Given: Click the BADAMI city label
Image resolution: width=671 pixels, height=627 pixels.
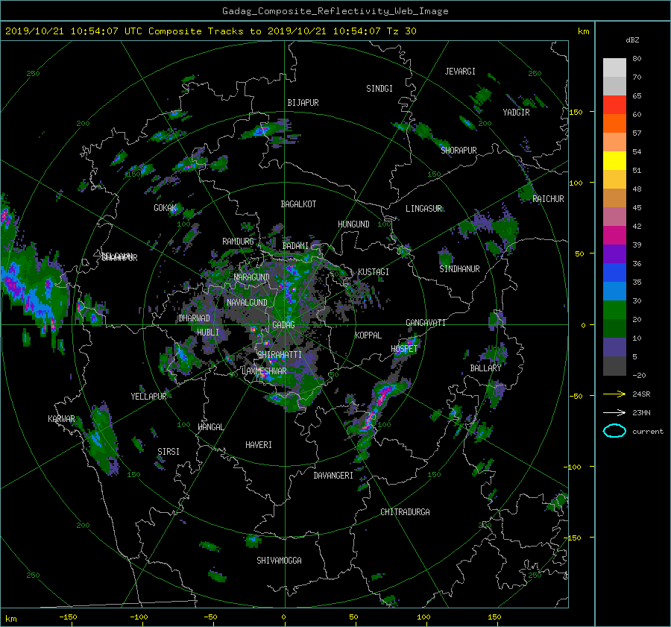Looking at the screenshot, I should pyautogui.click(x=295, y=246).
